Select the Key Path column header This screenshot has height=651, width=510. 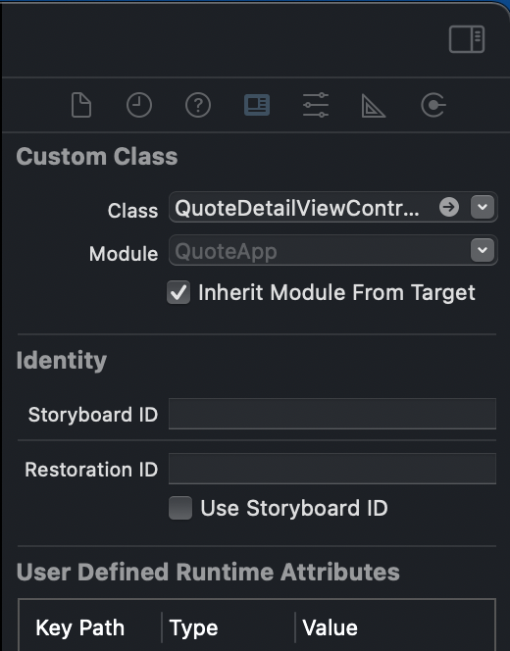[80, 627]
